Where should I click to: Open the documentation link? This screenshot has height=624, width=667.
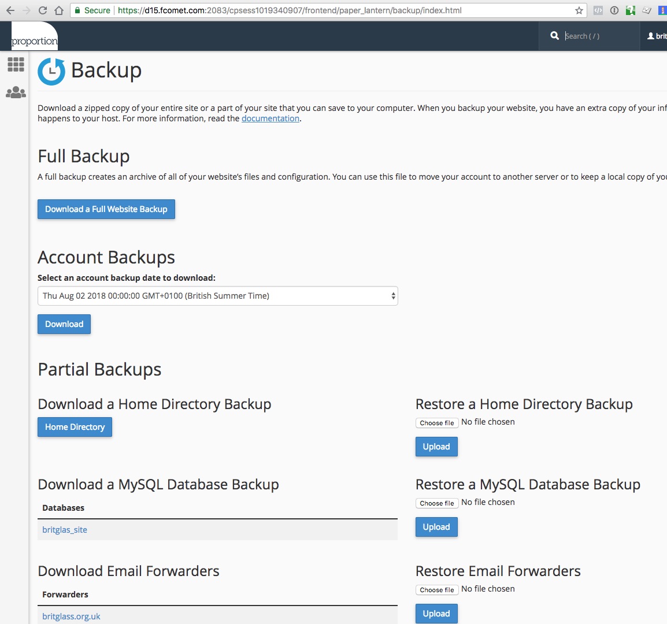point(270,118)
